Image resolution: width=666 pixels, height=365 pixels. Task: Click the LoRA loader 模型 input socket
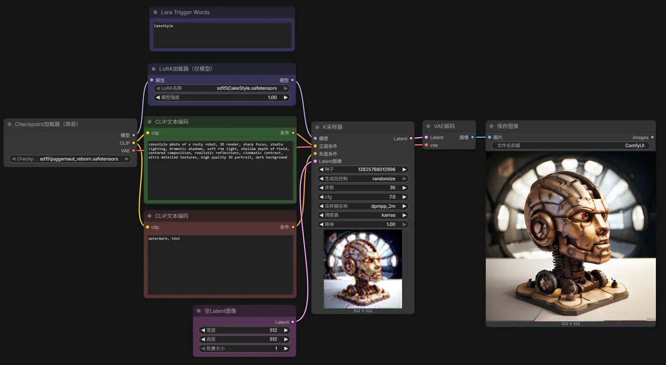tap(151, 80)
